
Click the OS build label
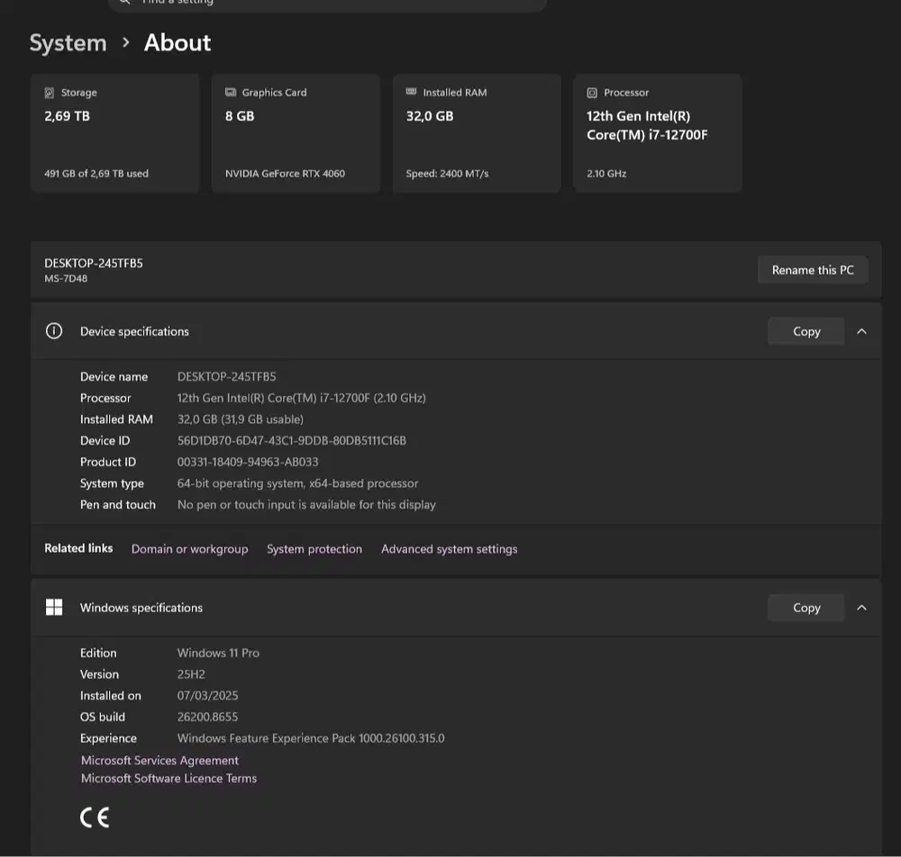[103, 717]
